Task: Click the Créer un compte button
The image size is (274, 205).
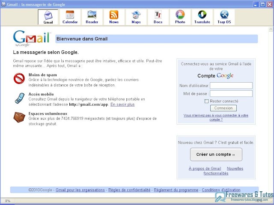Action: point(216,154)
